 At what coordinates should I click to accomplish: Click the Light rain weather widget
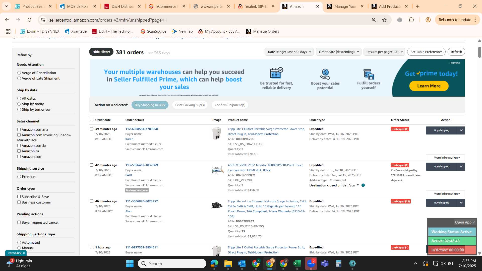tap(20, 263)
